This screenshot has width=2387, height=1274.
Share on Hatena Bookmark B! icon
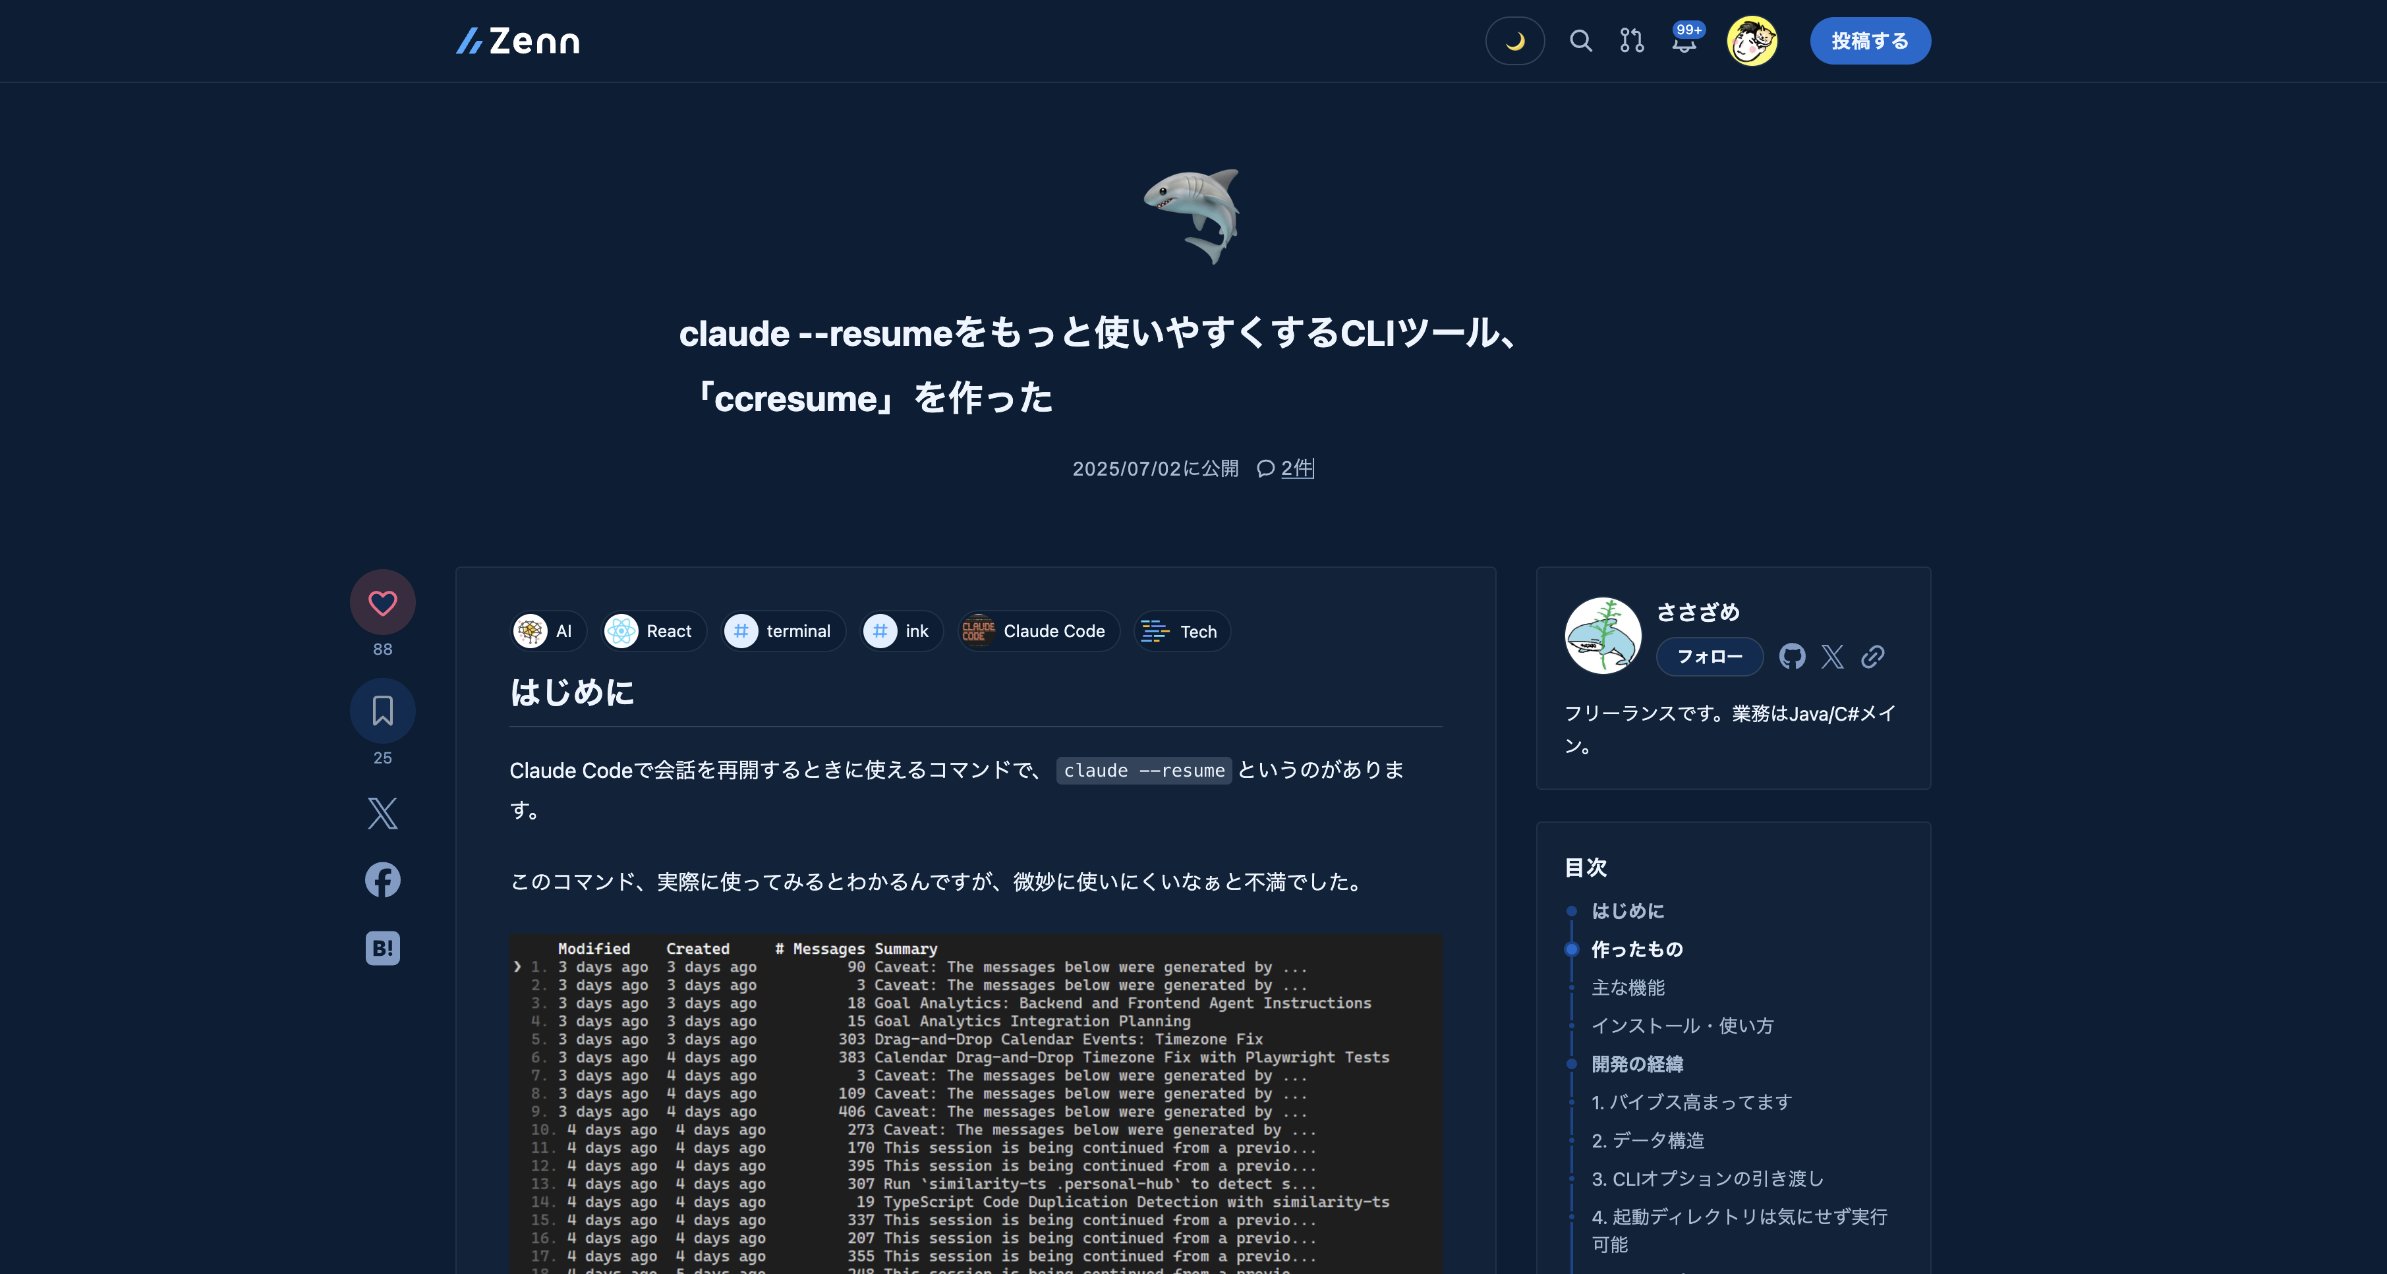pyautogui.click(x=383, y=948)
